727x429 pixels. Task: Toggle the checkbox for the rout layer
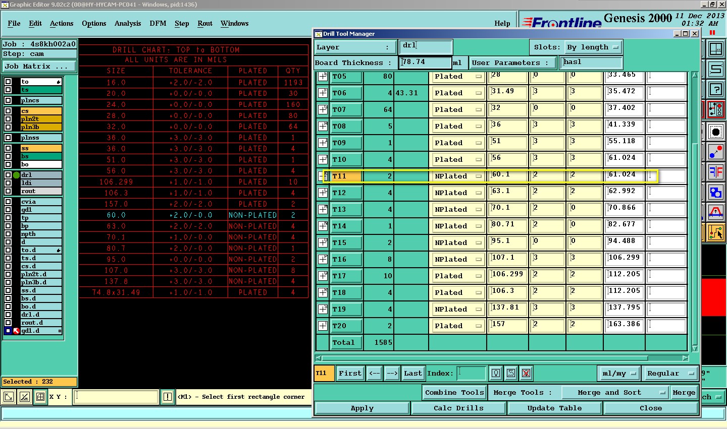click(x=8, y=191)
